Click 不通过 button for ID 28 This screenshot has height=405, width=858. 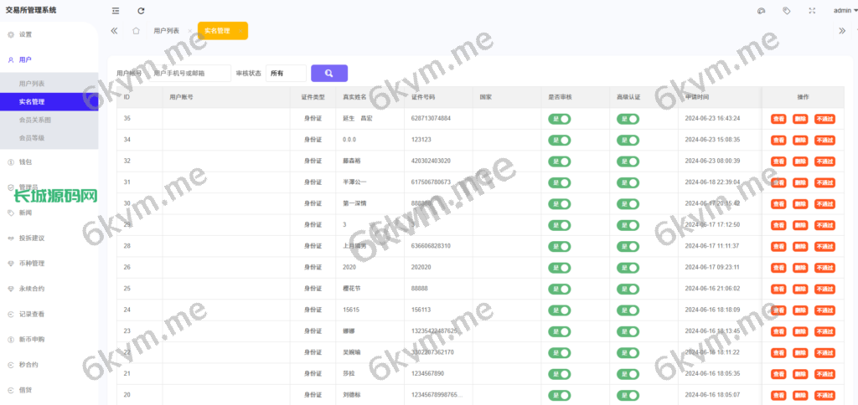point(824,247)
